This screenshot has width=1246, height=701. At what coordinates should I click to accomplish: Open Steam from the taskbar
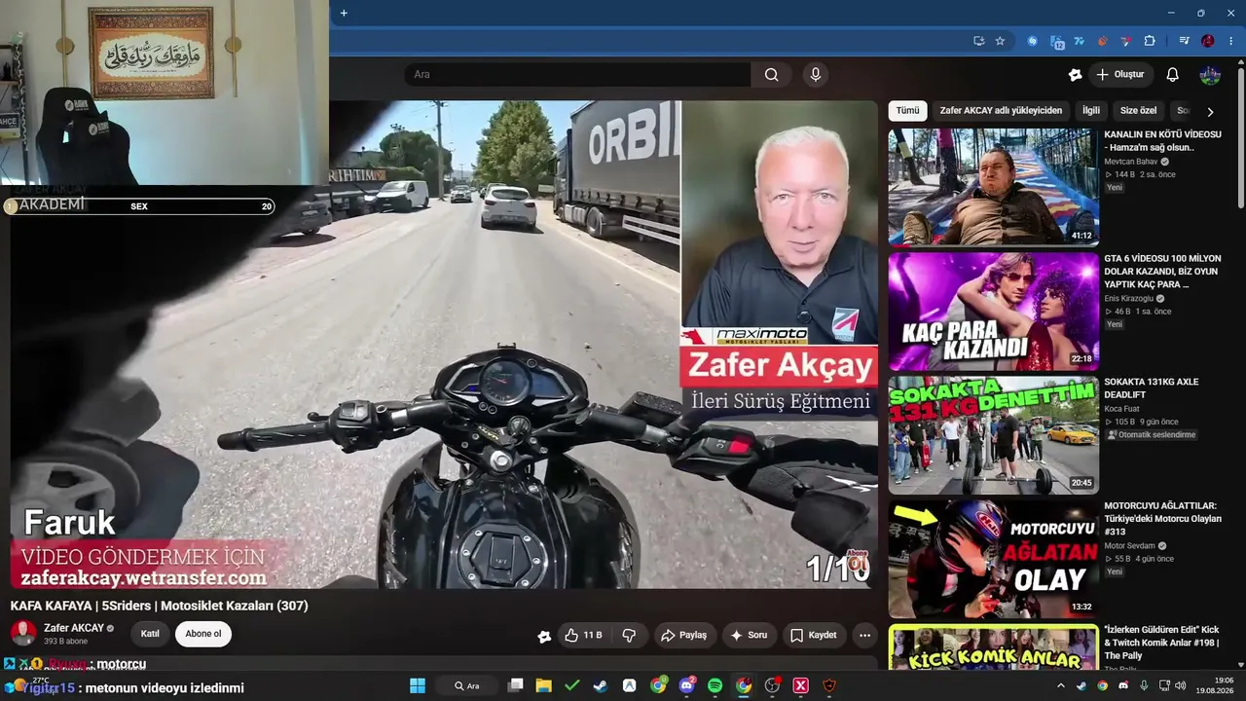(x=601, y=685)
